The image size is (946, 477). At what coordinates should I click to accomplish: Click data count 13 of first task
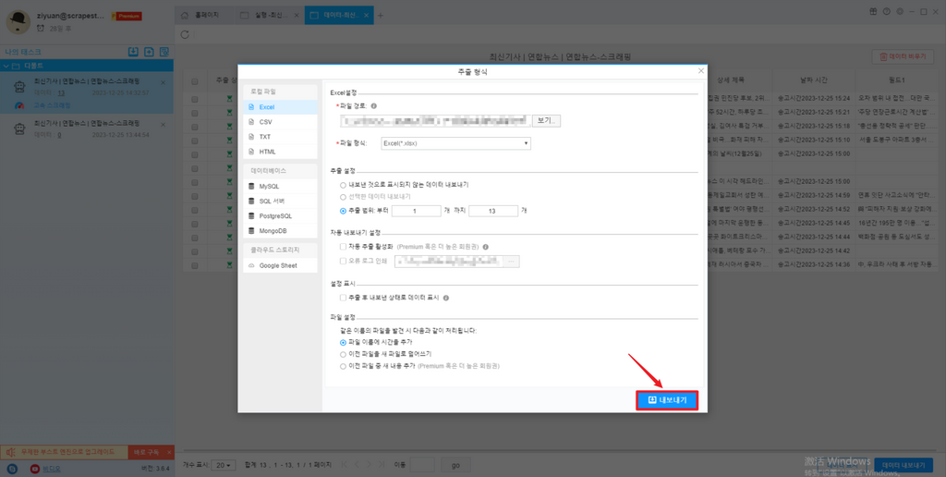pyautogui.click(x=61, y=93)
